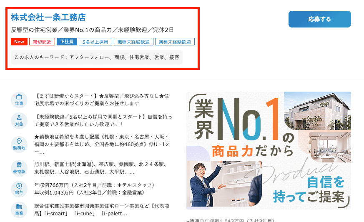Expand truncated business description 総合住宅建設事業
Viewport: 364px width, 222px height.
pos(102,210)
